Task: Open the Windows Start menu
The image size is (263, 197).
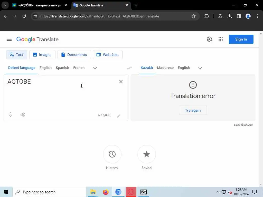Action: (x=6, y=192)
